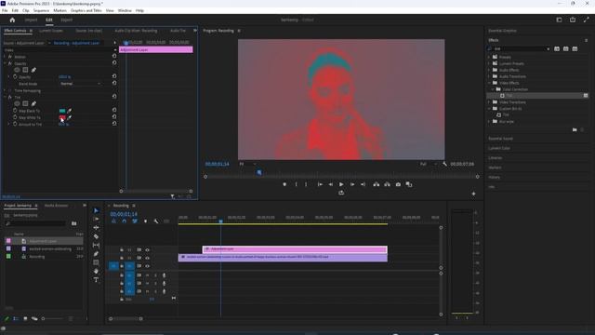The image size is (595, 335).
Task: Toggle eye visibility of Adjustment Layer track
Action: [x=147, y=250]
